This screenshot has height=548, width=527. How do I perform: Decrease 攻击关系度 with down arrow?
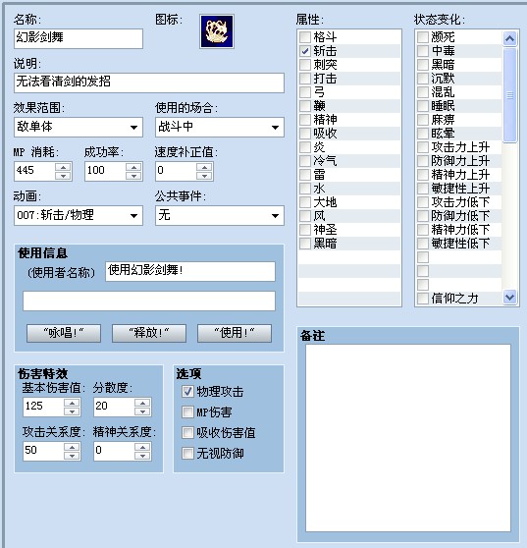point(72,456)
